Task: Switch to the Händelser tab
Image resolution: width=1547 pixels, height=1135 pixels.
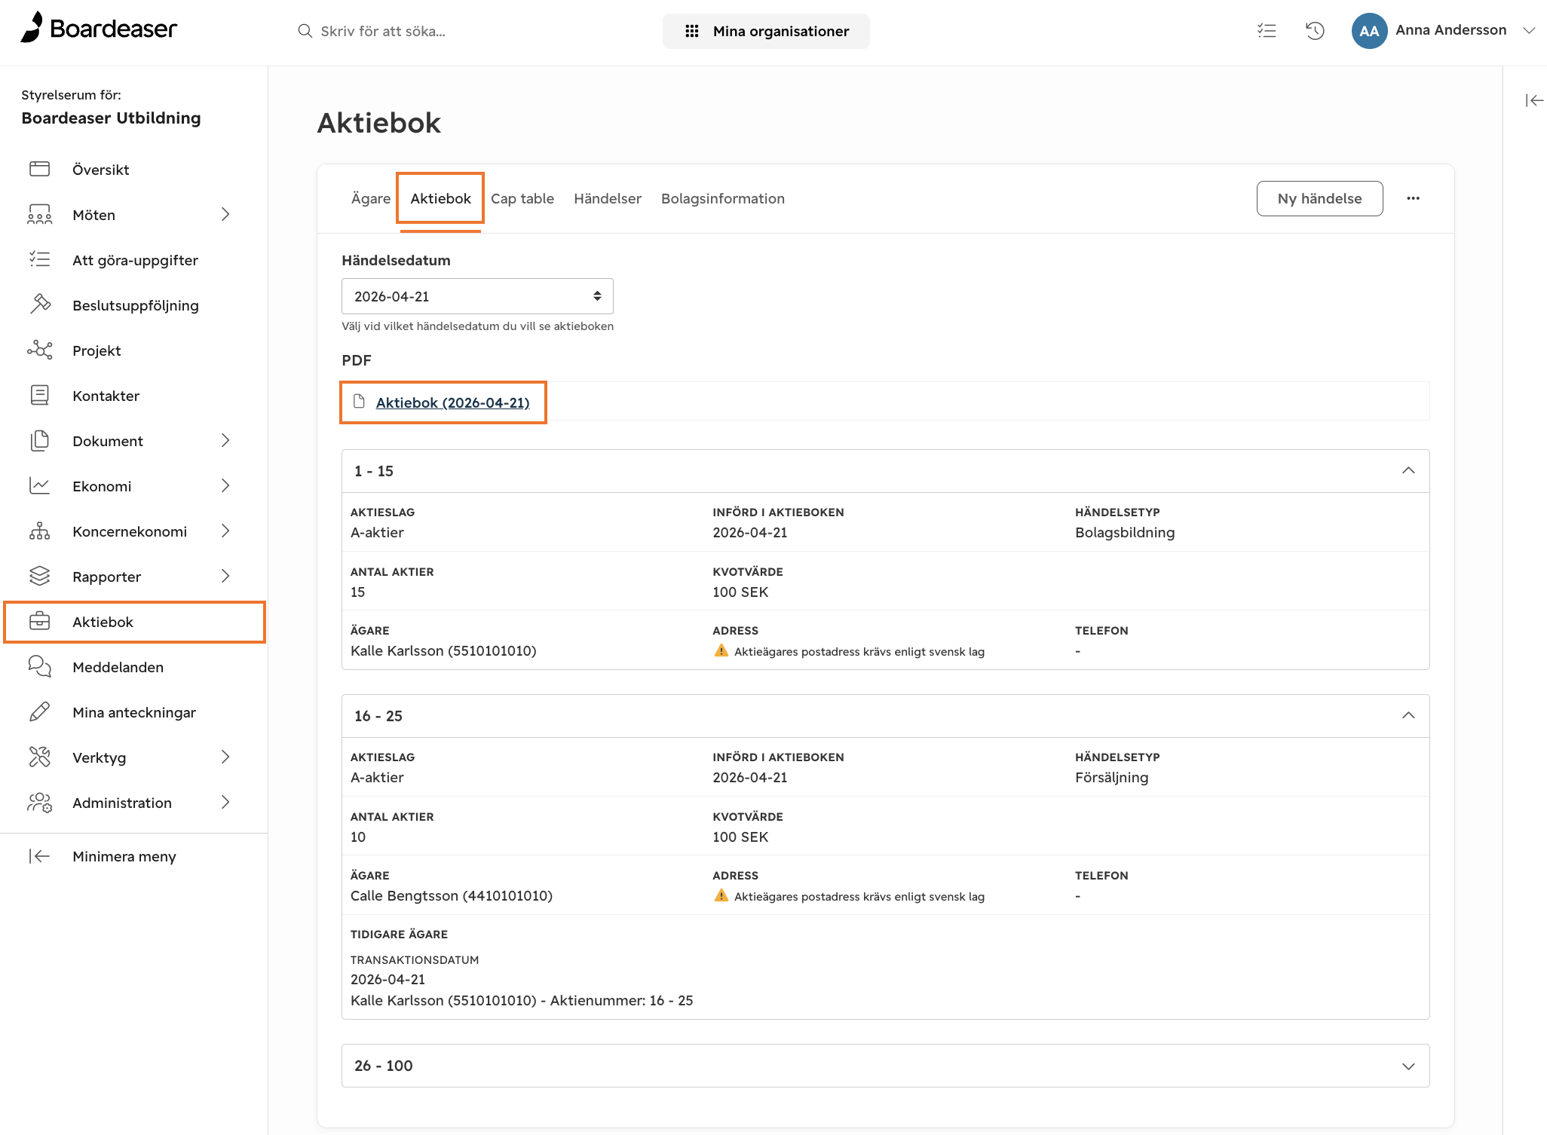Action: 608,198
